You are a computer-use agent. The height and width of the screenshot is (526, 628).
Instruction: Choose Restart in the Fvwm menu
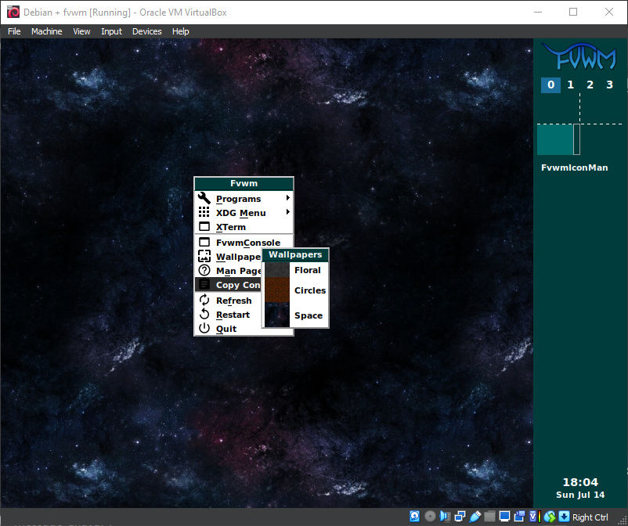tap(233, 315)
